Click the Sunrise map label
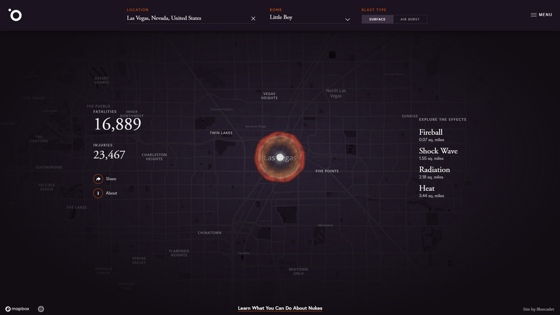 (x=409, y=116)
